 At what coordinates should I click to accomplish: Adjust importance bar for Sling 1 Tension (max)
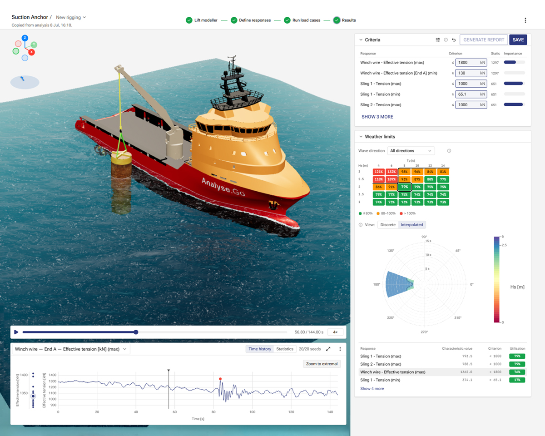point(514,84)
